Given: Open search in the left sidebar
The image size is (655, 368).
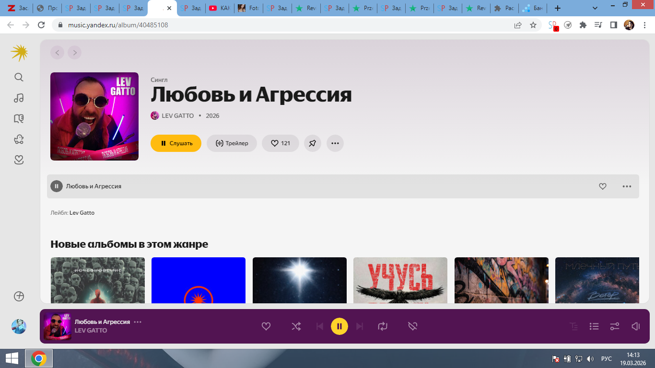Looking at the screenshot, I should (19, 77).
